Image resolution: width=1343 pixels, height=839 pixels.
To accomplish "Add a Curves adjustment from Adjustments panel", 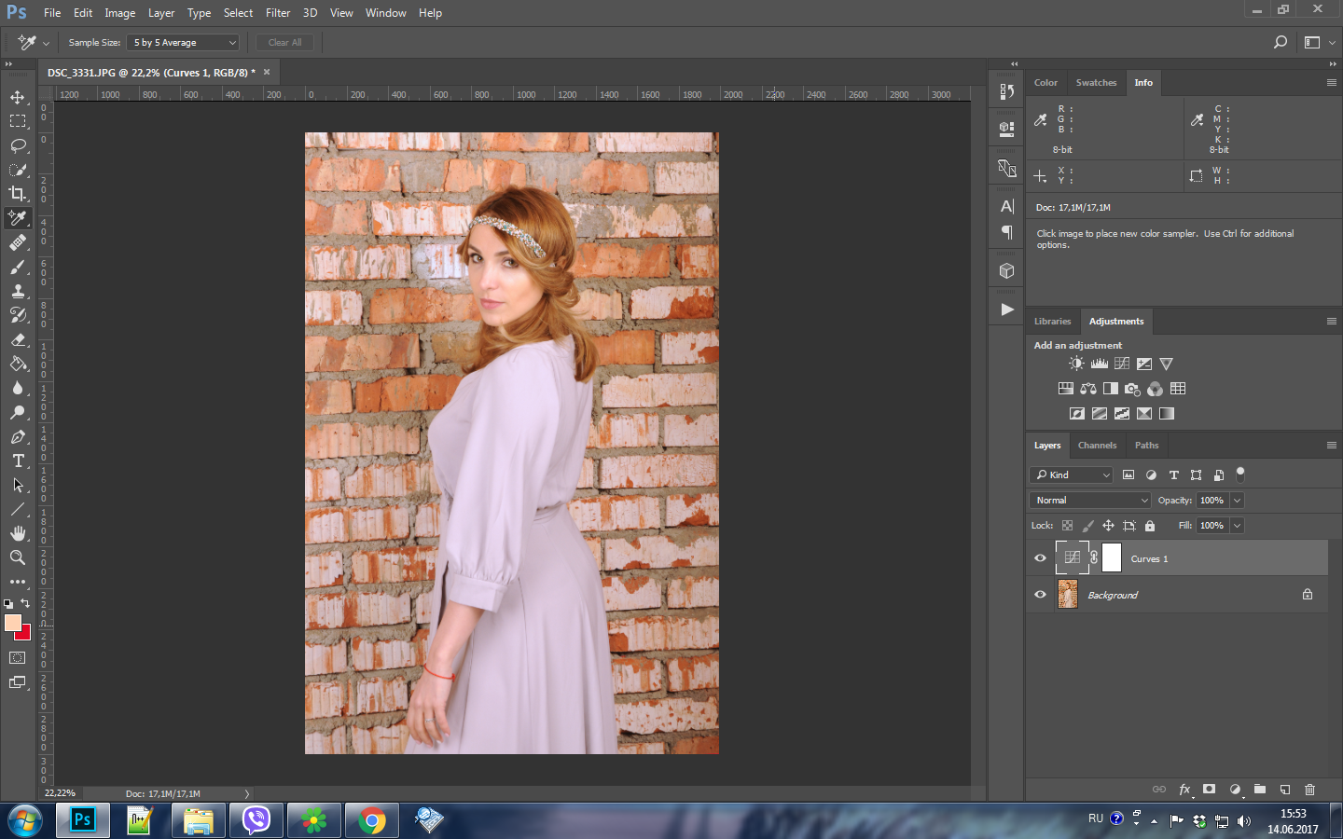I will coord(1122,364).
